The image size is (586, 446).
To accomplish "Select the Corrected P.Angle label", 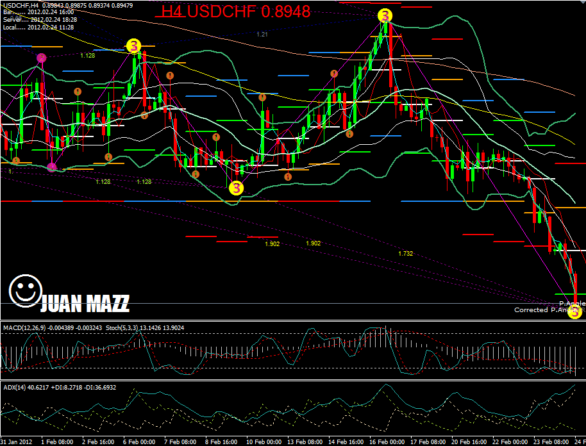I will [x=540, y=310].
